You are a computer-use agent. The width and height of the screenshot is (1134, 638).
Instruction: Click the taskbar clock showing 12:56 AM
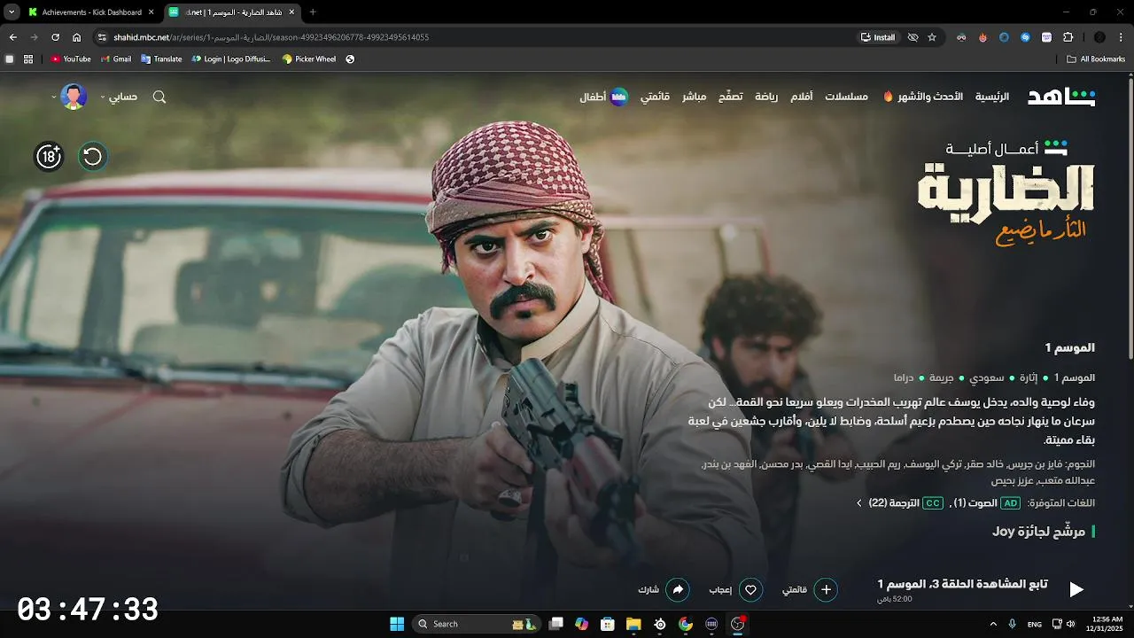(x=1107, y=624)
